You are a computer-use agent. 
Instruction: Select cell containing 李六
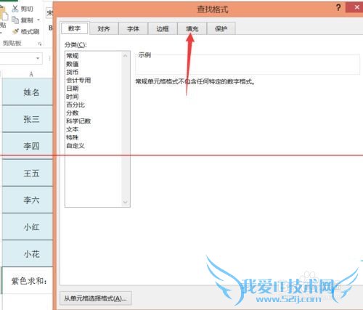click(x=28, y=200)
